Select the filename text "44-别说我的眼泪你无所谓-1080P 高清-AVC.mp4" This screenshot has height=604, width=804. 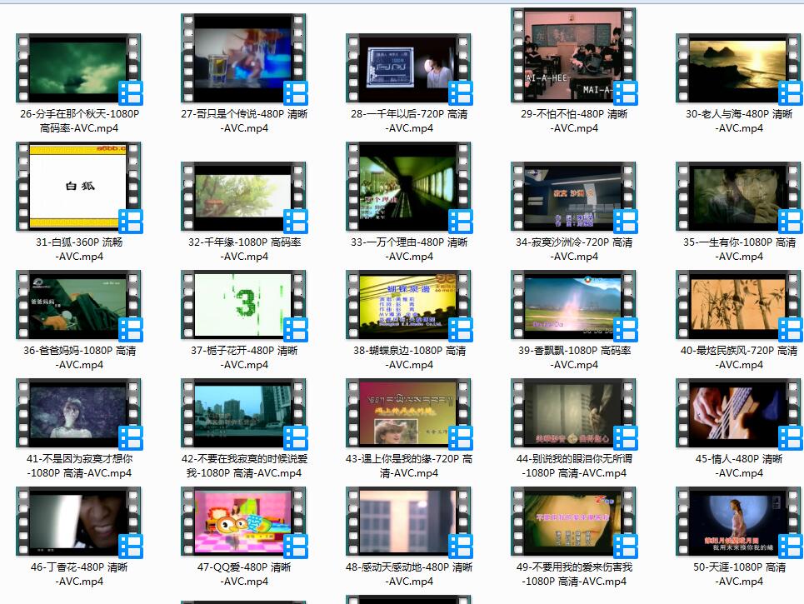click(574, 466)
